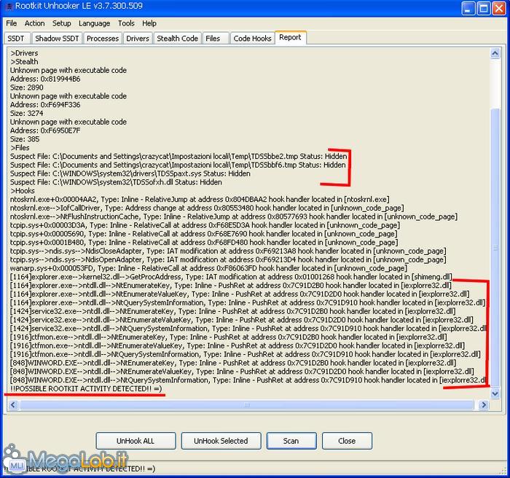Open the Language menu

click(94, 23)
